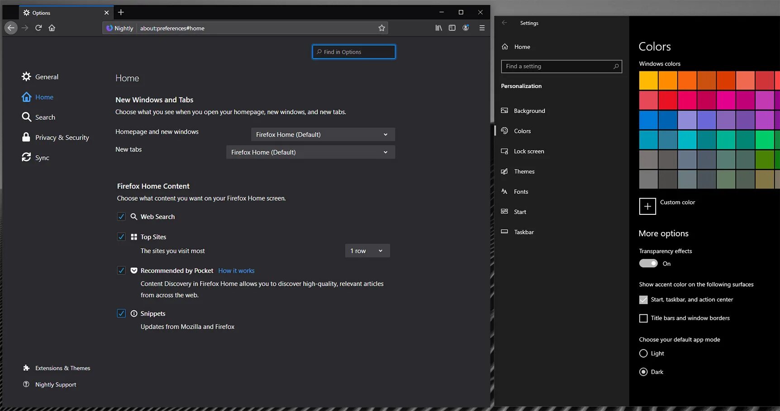Open the New tabs dropdown
780x411 pixels.
(310, 152)
